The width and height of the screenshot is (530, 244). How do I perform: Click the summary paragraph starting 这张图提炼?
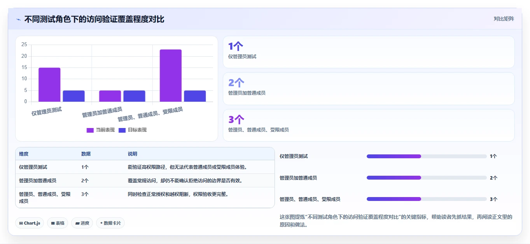(x=396, y=221)
